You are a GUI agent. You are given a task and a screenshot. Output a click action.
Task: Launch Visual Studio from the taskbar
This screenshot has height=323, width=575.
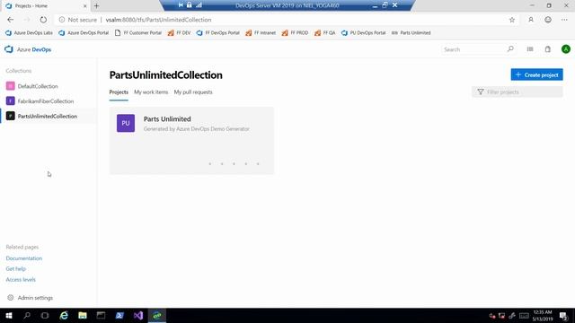(x=138, y=315)
